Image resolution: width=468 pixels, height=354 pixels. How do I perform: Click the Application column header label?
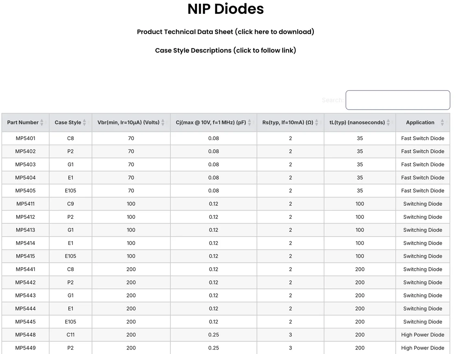(420, 123)
